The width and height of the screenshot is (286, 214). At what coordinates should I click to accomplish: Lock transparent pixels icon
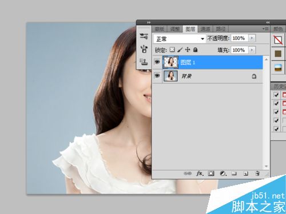[x=172, y=50]
